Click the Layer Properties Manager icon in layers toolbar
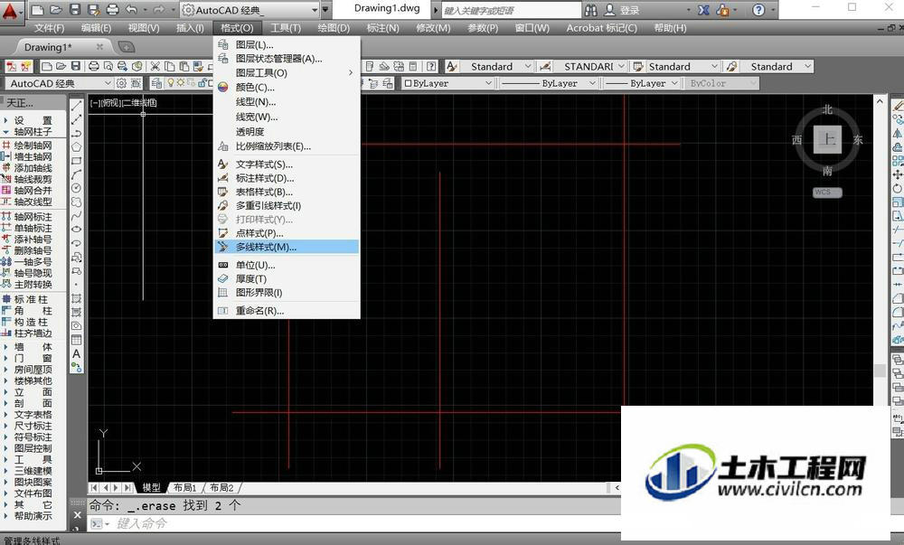Viewport: 904px width, 545px height. coord(156,83)
